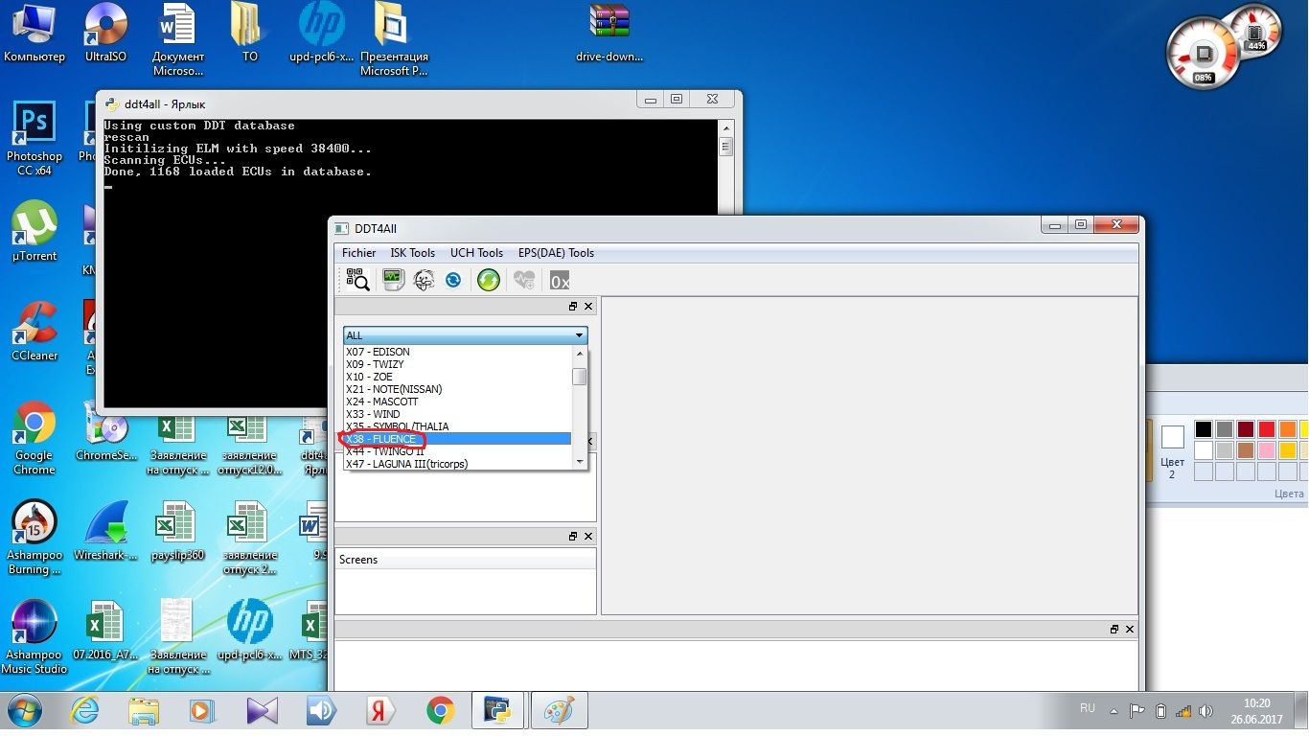Click the troll face toolbar icon in DDT4All
This screenshot has width=1309, height=736.
[x=424, y=280]
